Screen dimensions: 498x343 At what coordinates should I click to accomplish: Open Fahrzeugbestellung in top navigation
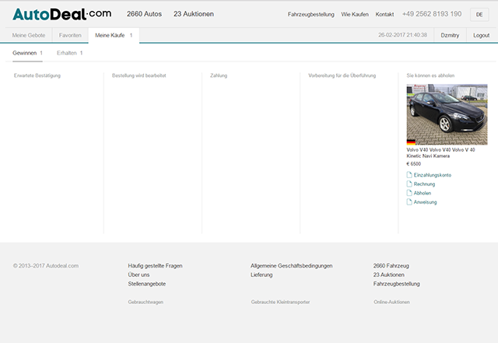(x=311, y=14)
